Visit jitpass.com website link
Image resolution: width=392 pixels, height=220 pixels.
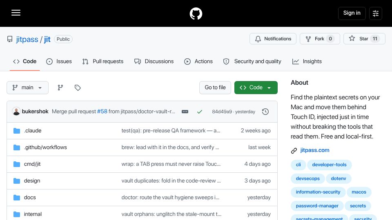pos(315,150)
